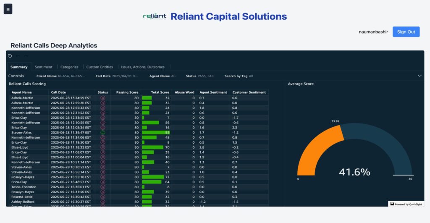Open the hamburger menu
430x223 pixels.
pos(8,9)
